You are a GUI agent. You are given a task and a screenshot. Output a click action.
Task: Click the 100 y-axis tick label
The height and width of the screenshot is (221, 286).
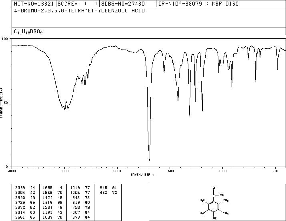5,39
